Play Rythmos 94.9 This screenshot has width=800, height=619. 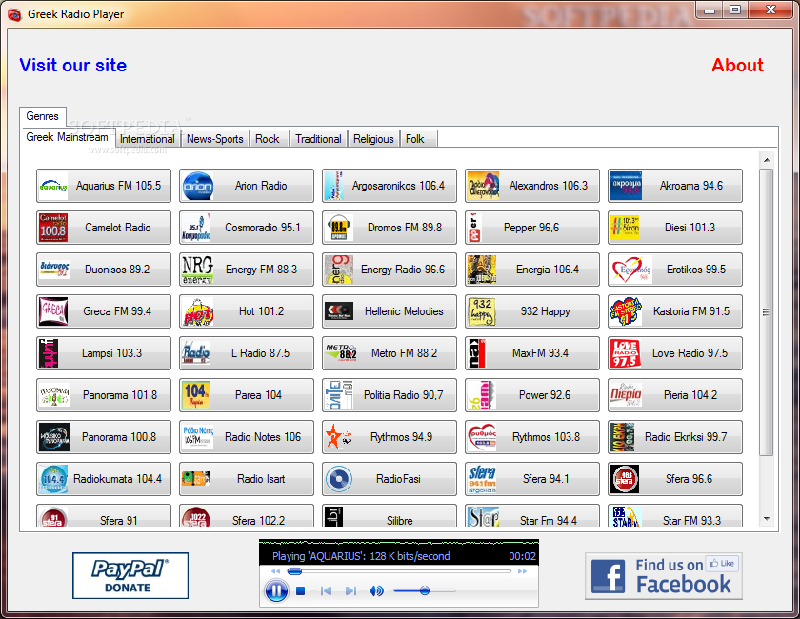(390, 437)
